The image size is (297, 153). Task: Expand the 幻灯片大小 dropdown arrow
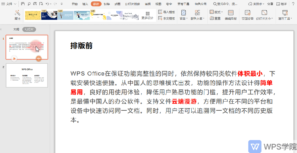point(272,18)
